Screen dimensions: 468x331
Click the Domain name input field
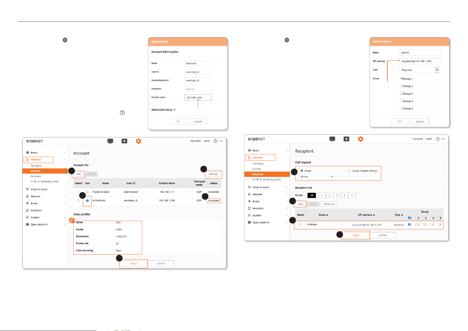click(198, 98)
